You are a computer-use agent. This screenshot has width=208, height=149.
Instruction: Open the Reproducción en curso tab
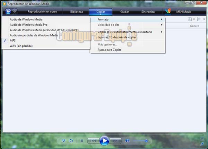(x=42, y=11)
